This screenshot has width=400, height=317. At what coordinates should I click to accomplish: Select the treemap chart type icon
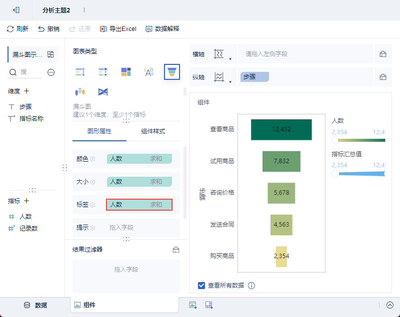click(x=126, y=72)
